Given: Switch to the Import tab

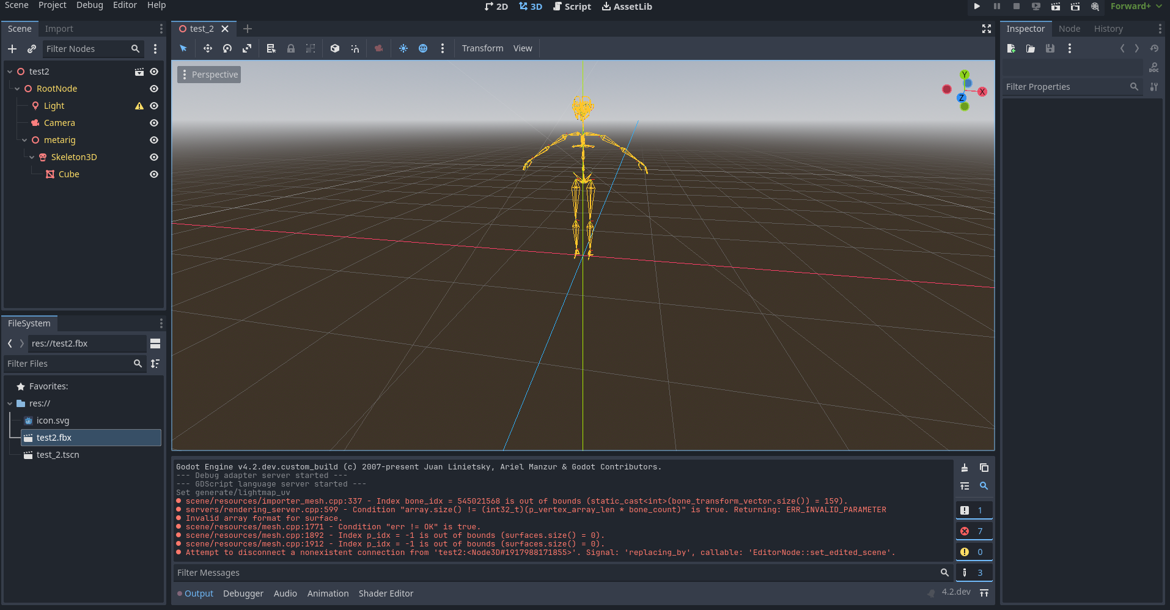Looking at the screenshot, I should tap(59, 28).
